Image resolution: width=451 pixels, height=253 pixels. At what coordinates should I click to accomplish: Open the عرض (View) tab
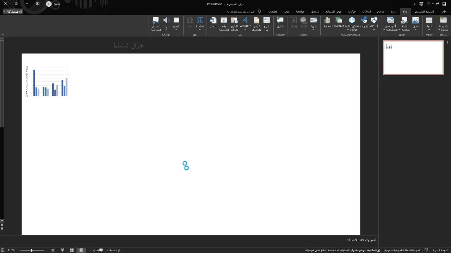[287, 11]
